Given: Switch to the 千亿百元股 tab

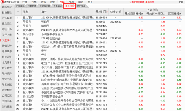Looking at the screenshot, I should [45, 6].
